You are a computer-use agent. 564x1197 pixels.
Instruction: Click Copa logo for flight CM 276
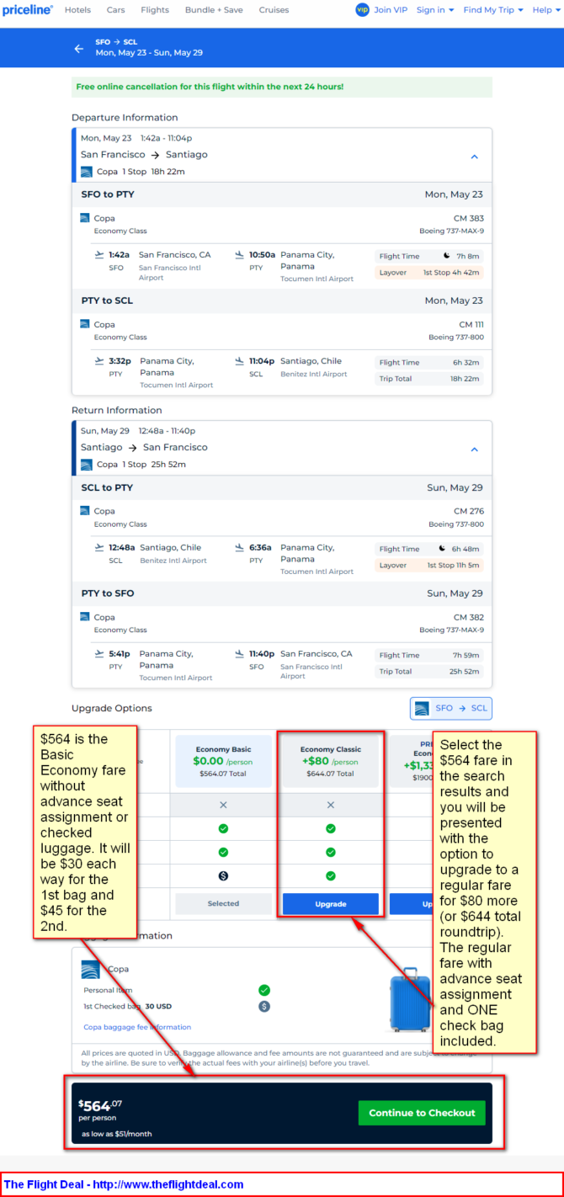85,511
